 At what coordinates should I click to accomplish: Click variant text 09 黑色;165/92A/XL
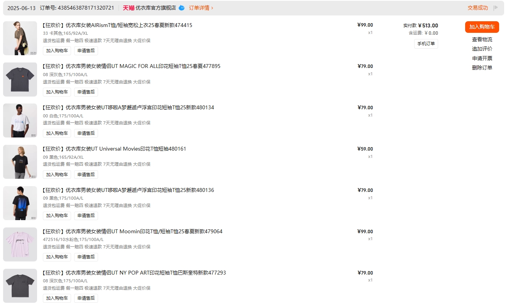pyautogui.click(x=63, y=157)
